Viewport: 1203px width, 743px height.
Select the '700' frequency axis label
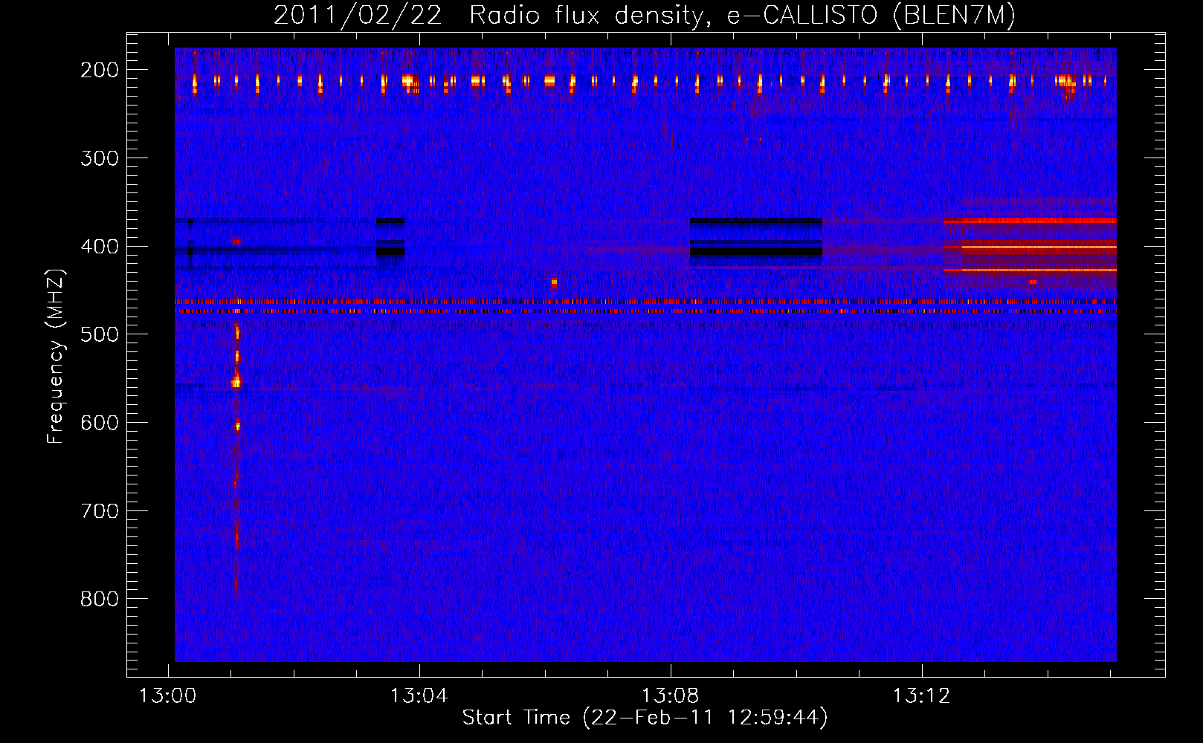coord(100,511)
